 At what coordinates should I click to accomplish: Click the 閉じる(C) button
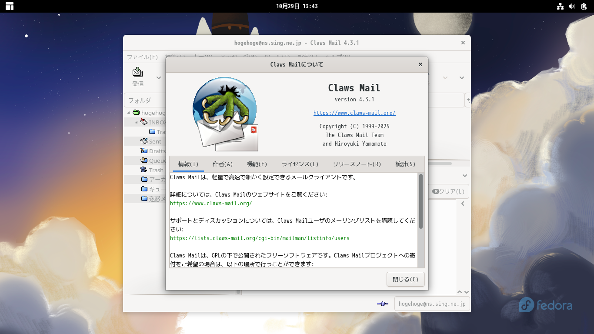pos(406,279)
